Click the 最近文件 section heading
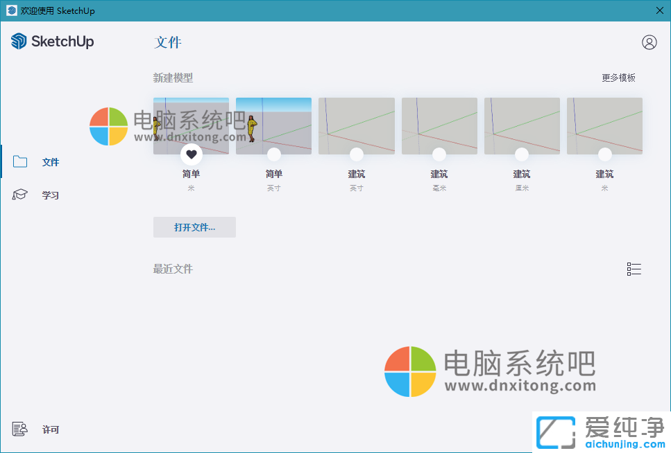Screen dimensions: 671x453 [173, 269]
